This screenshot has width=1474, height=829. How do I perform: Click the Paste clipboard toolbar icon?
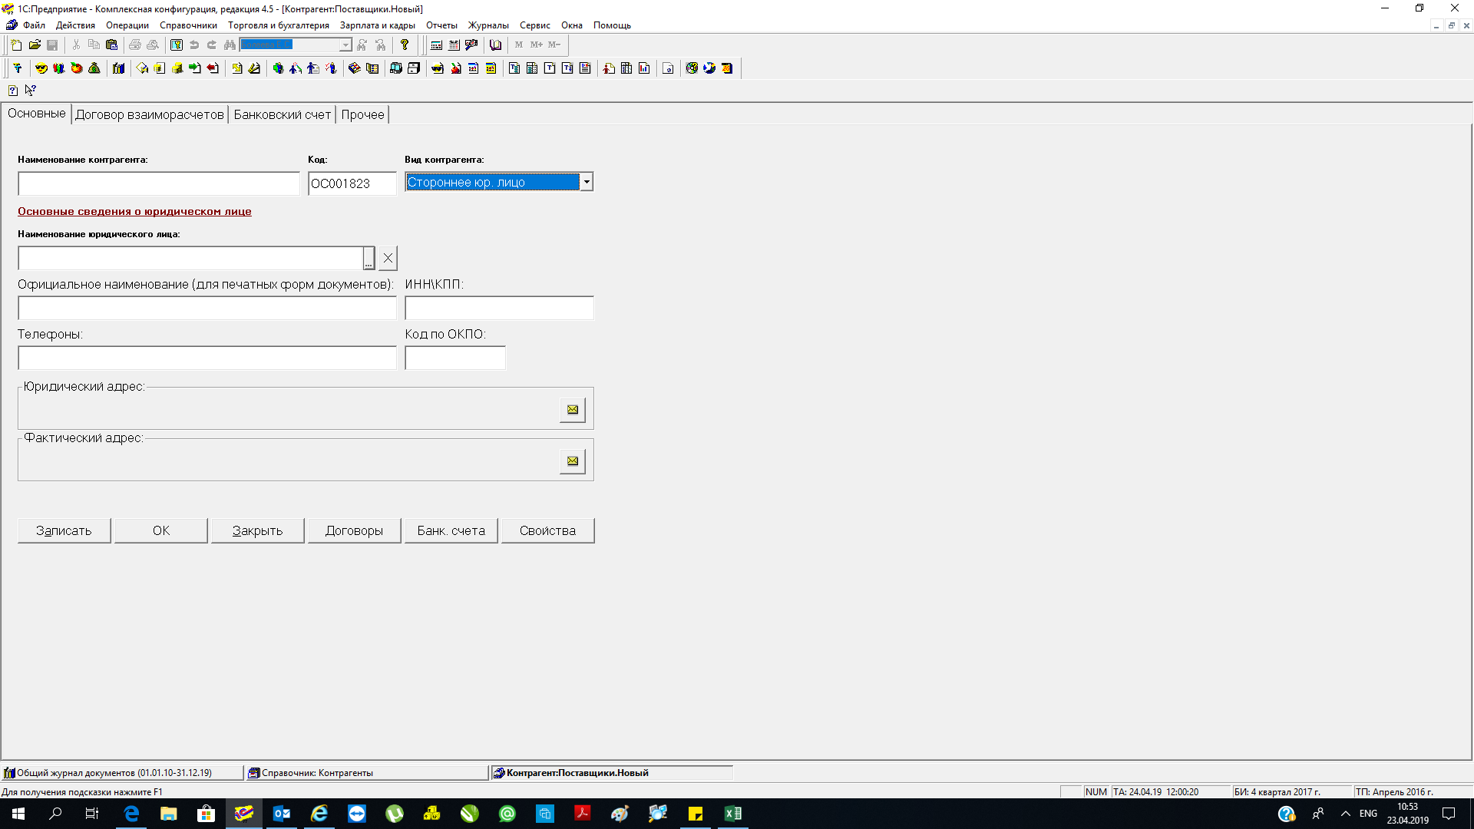[112, 45]
